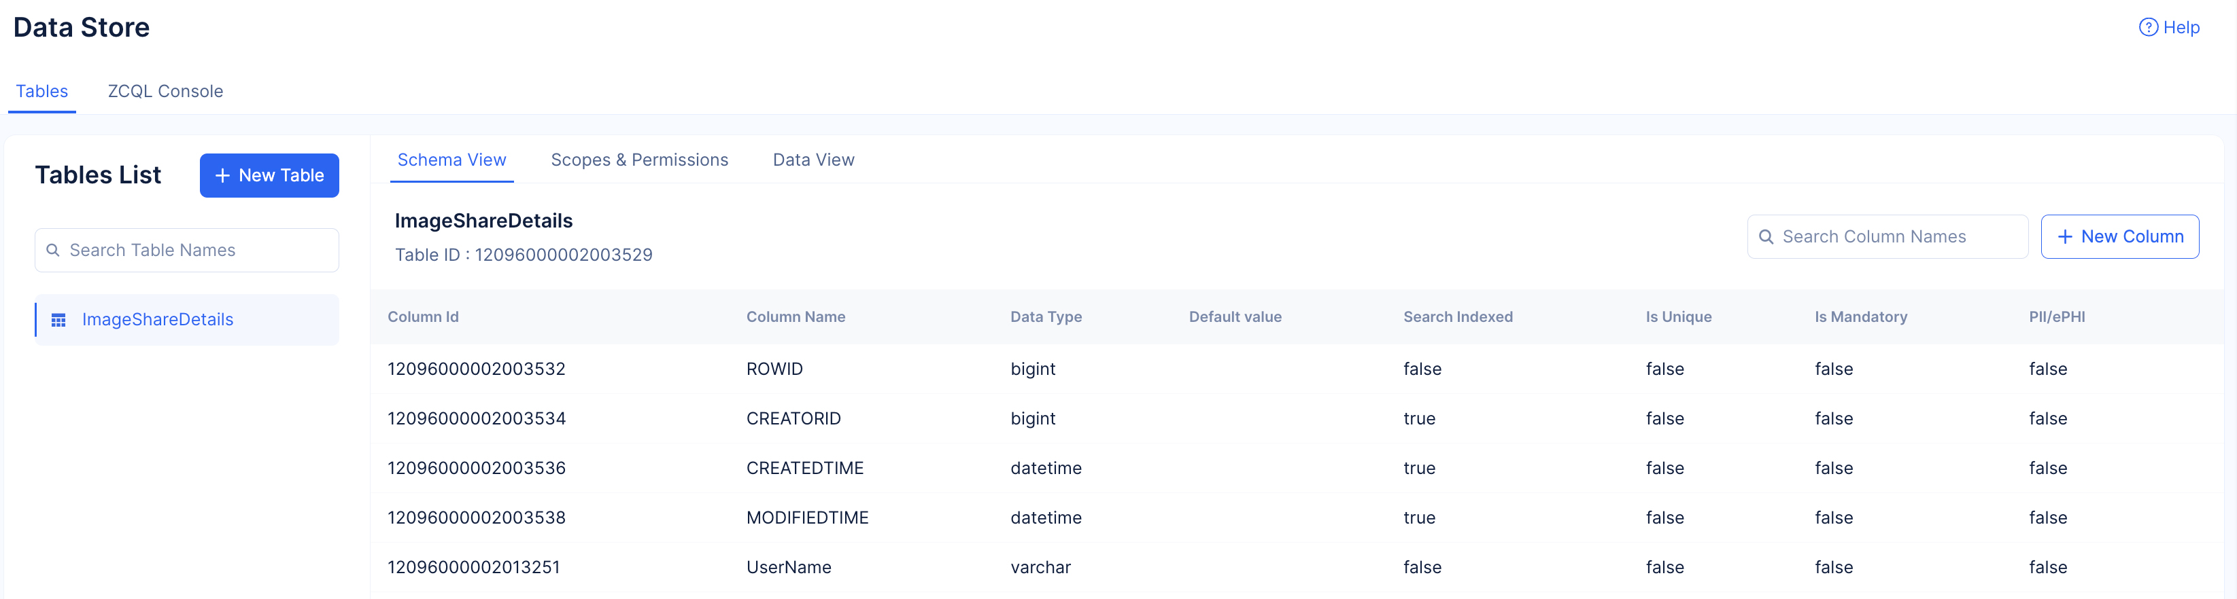Click the plus icon on New Column
The height and width of the screenshot is (599, 2237).
tap(2065, 238)
